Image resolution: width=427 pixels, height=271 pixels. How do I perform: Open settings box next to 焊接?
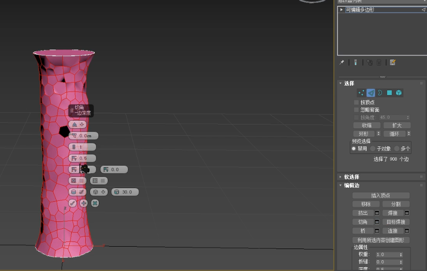407,213
